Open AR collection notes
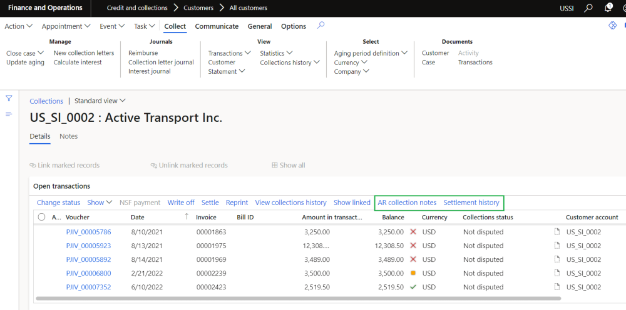626x310 pixels. click(407, 202)
